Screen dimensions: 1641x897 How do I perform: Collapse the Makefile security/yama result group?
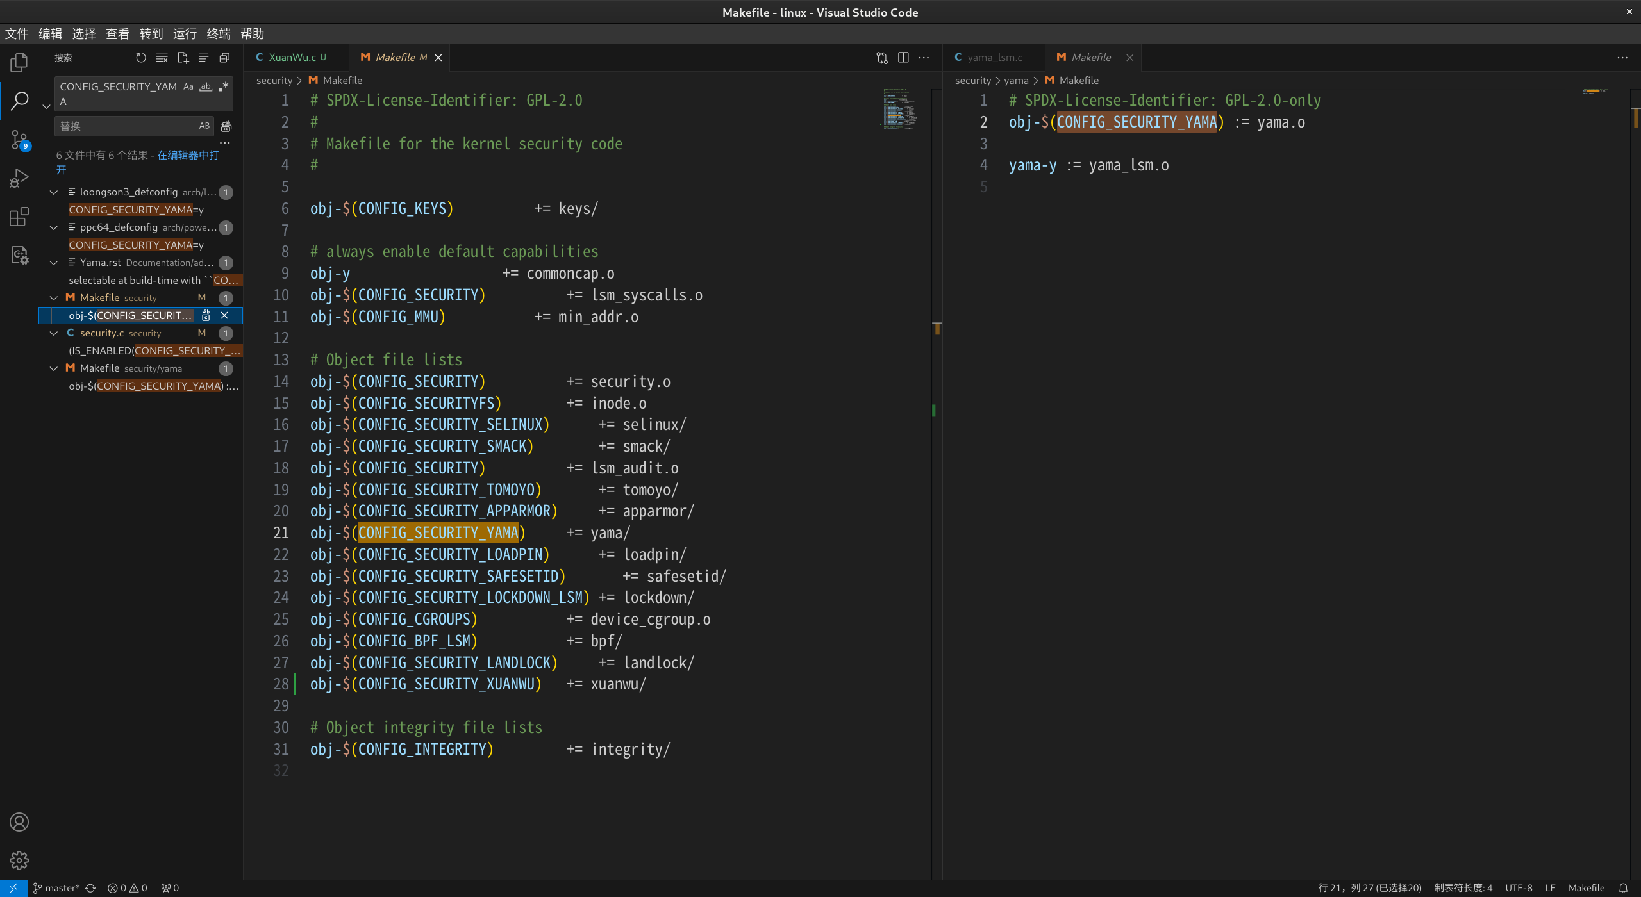pyautogui.click(x=54, y=368)
